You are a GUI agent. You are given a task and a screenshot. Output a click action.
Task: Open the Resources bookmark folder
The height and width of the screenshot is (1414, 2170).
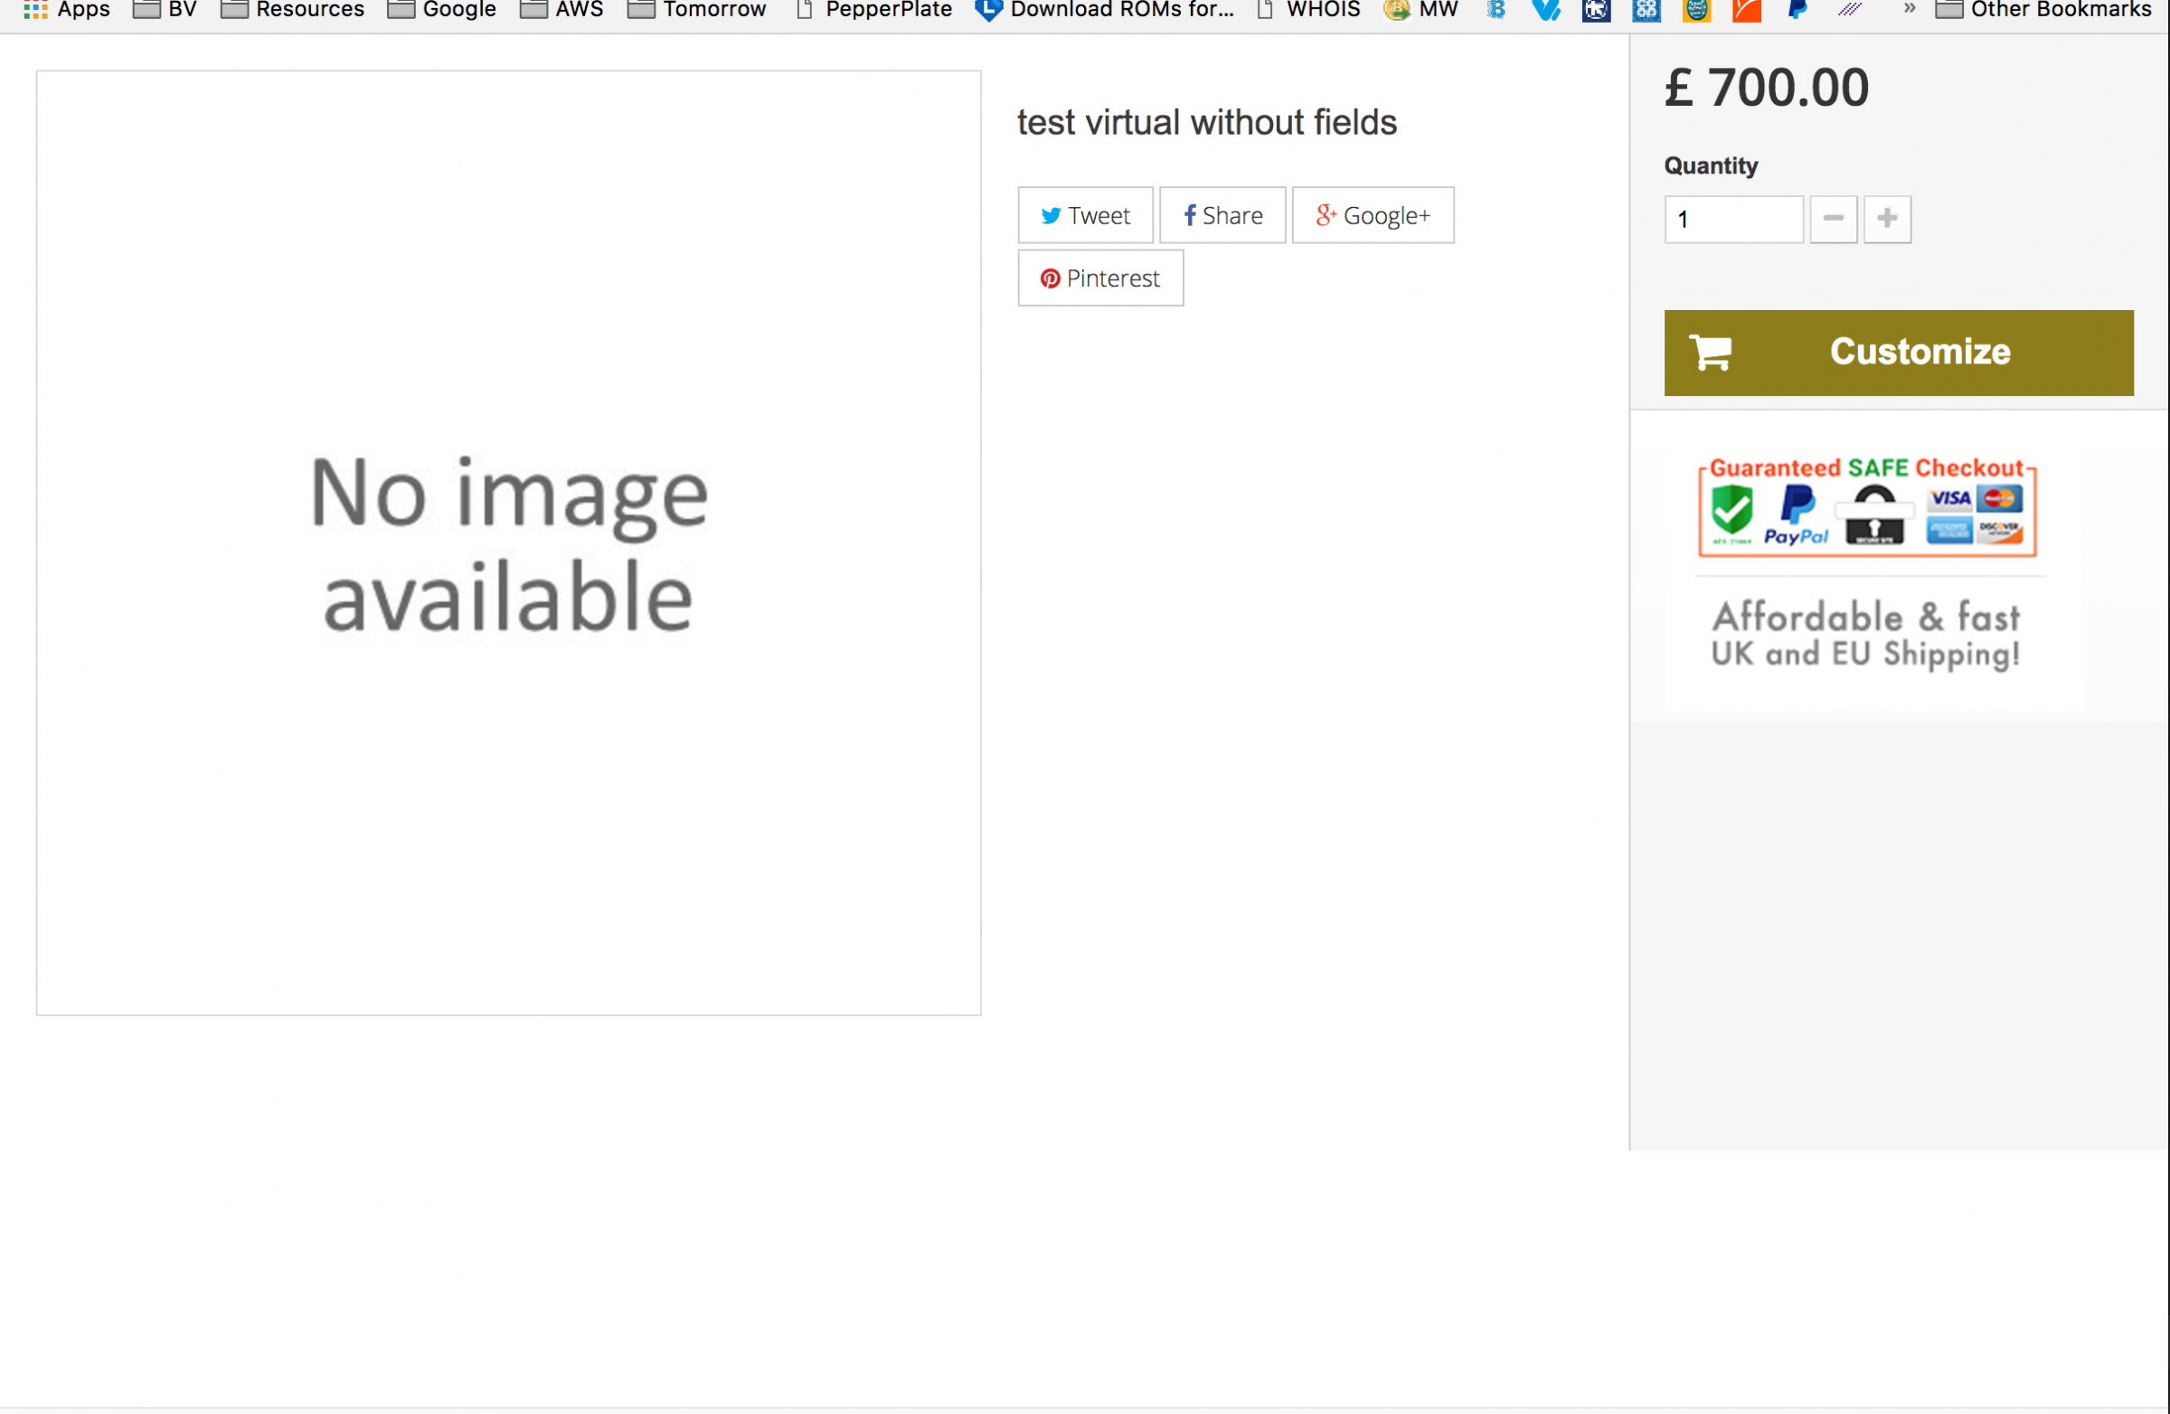(x=293, y=10)
